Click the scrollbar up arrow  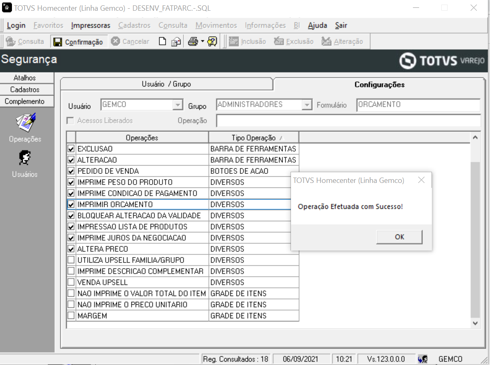point(475,138)
